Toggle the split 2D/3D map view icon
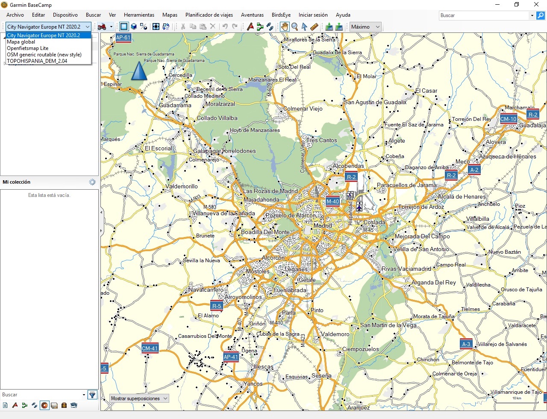The height and width of the screenshot is (419, 547). click(144, 26)
